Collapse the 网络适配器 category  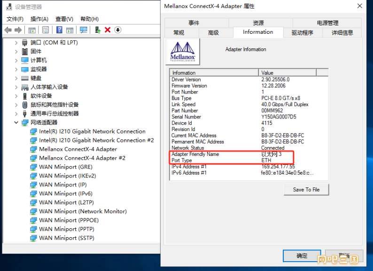point(16,123)
